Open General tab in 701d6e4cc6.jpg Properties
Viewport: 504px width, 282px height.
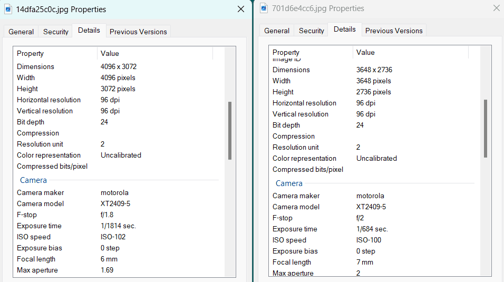point(277,31)
